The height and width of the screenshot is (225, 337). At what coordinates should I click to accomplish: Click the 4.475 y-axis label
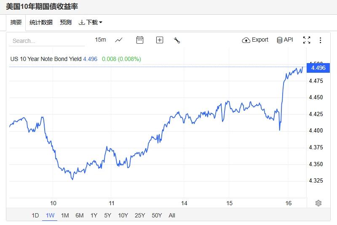[316, 81]
